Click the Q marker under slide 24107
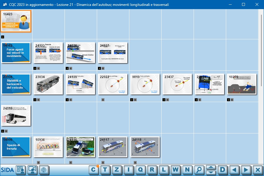This screenshot has height=176, width=264. pos(103,68)
